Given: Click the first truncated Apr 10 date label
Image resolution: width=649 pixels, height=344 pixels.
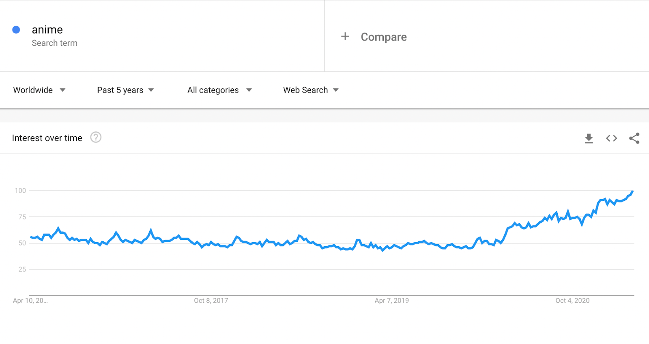Looking at the screenshot, I should click(x=30, y=301).
